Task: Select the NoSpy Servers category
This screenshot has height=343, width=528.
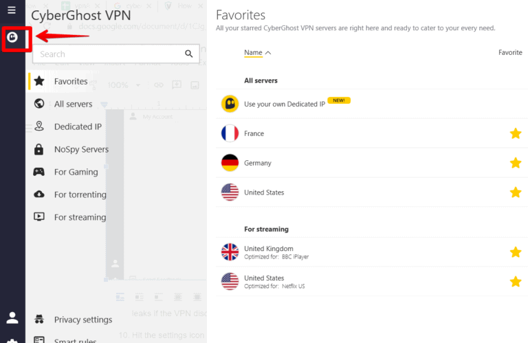Action: click(x=81, y=149)
